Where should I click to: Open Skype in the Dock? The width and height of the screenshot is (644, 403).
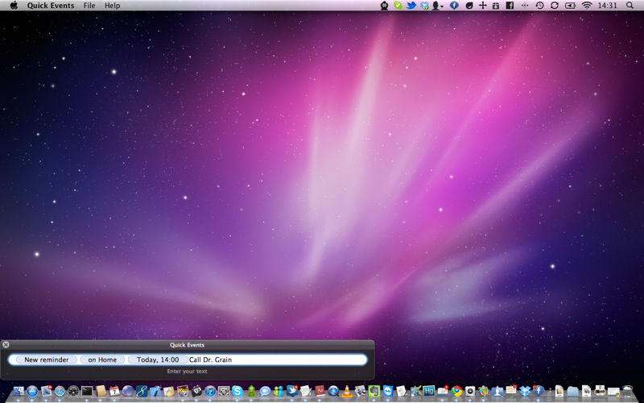(x=237, y=391)
